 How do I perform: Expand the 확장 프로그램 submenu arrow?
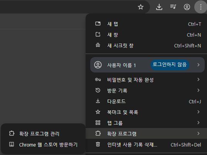coord(198,133)
